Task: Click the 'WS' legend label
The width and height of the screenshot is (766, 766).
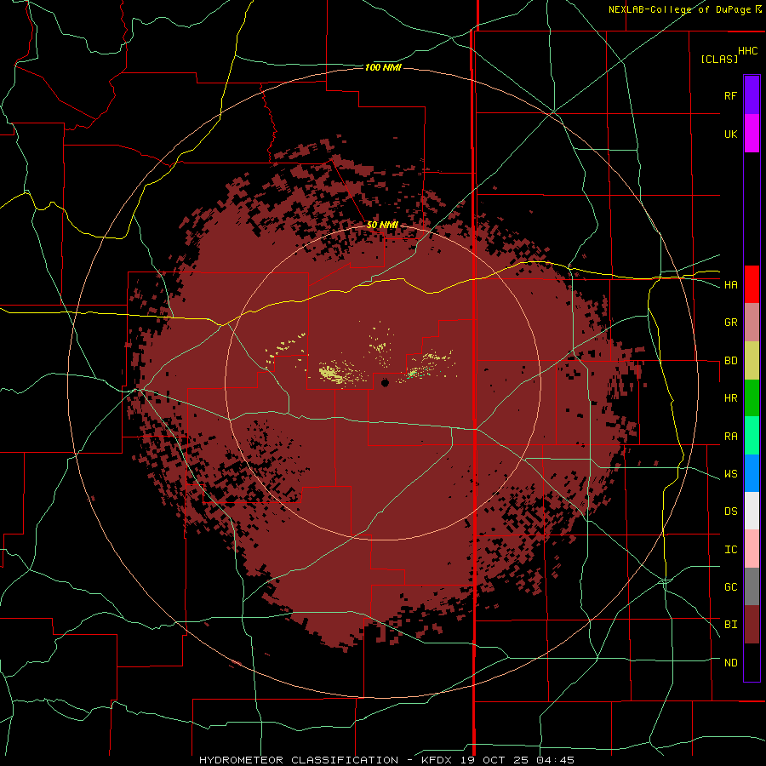Action: 730,474
